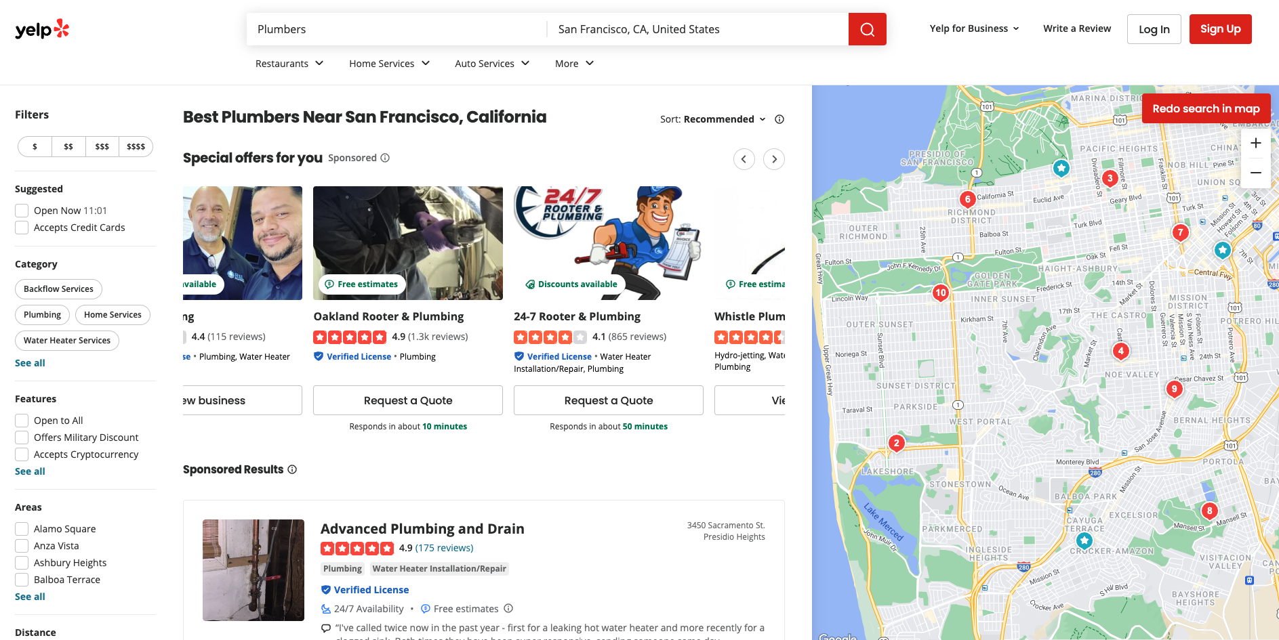Click the Verified License shield for Advanced Plumbing

[326, 590]
